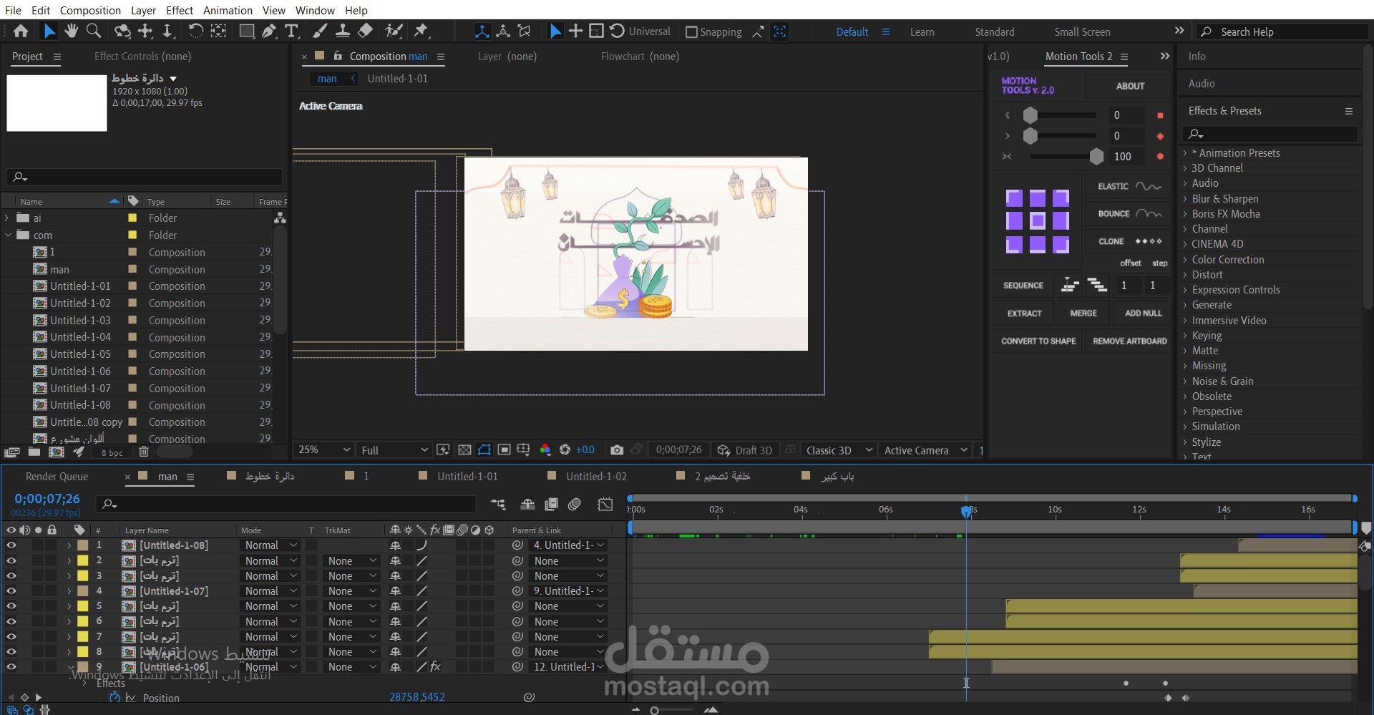Take a snapshot with the camera icon
This screenshot has width=1374, height=715.
616,450
